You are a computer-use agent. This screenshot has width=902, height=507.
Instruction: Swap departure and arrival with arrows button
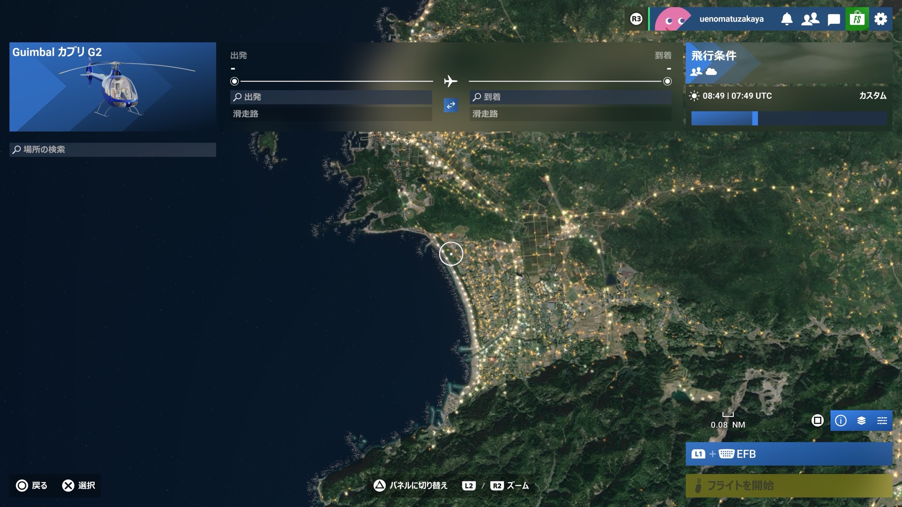451,105
